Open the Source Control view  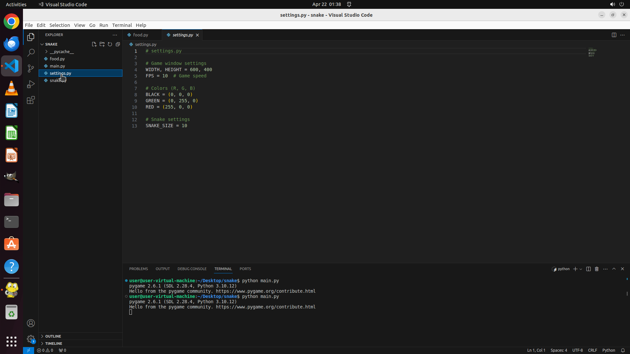[x=31, y=68]
